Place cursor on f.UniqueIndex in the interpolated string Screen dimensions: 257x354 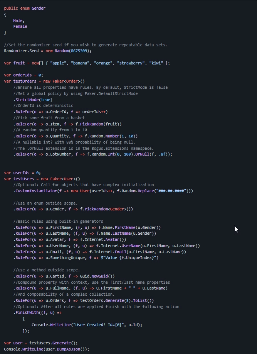coord(141,258)
